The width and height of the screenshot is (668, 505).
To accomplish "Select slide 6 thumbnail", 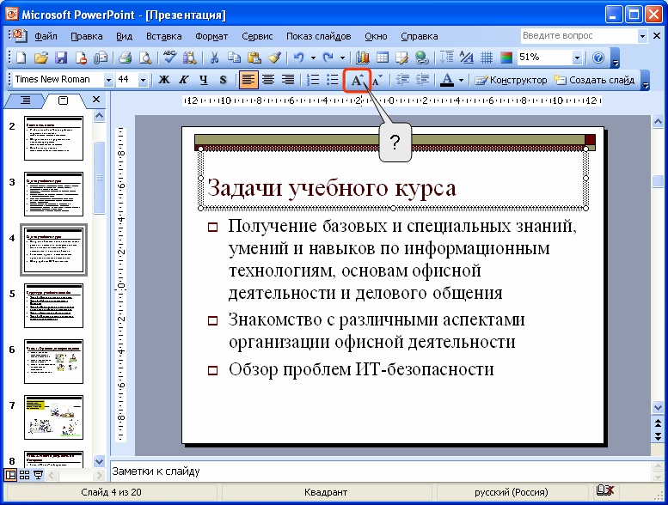I will [x=53, y=362].
